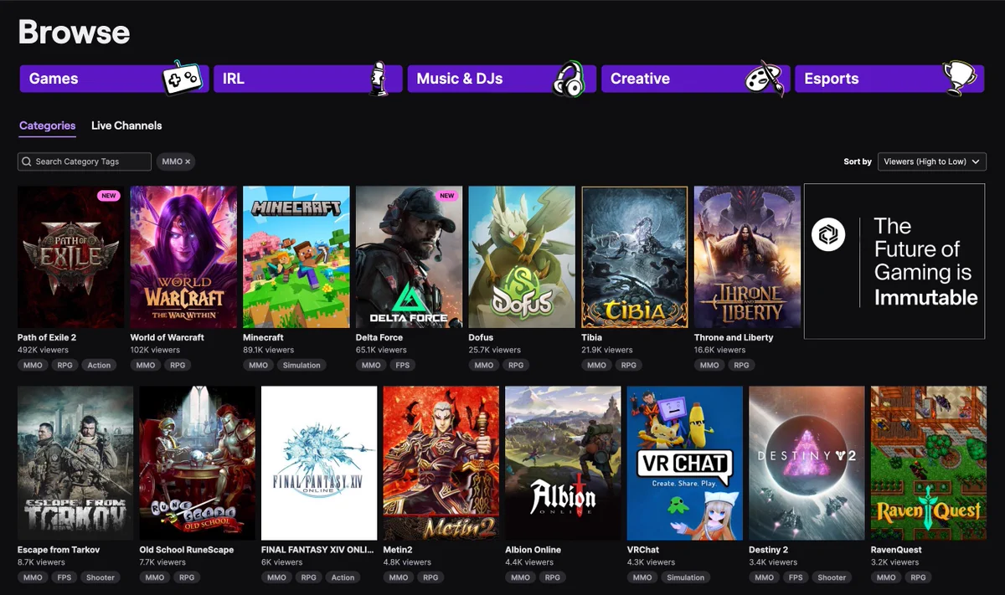The height and width of the screenshot is (595, 1005).
Task: Click the RPG tag under RavenQuest
Action: (x=919, y=577)
